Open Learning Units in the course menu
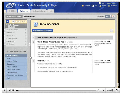Screen dimensions: 121x94 (12, 38)
